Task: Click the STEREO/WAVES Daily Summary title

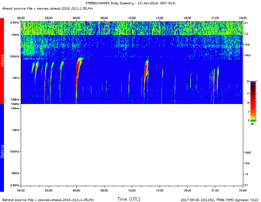Action: 130,3
